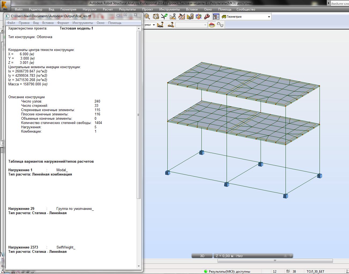Viewport: 349px width, 274px height.
Task: Toggle the red load diagram icon
Action: click(212, 25)
